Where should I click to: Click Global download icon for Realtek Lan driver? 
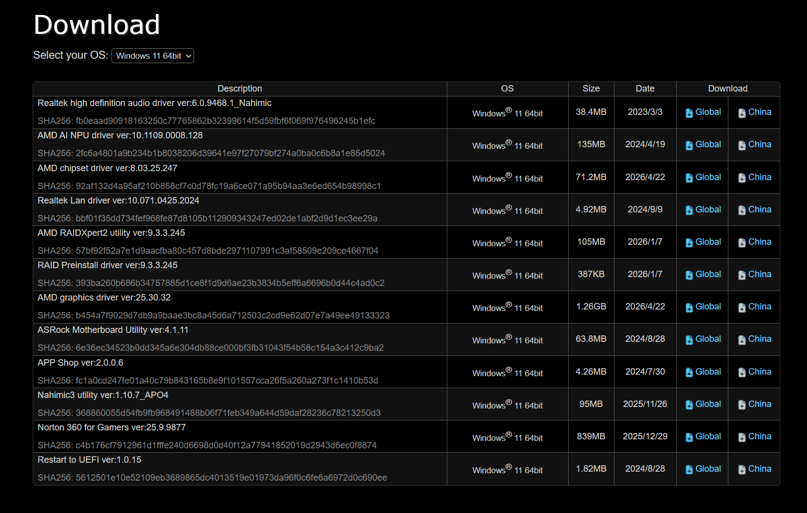(689, 210)
